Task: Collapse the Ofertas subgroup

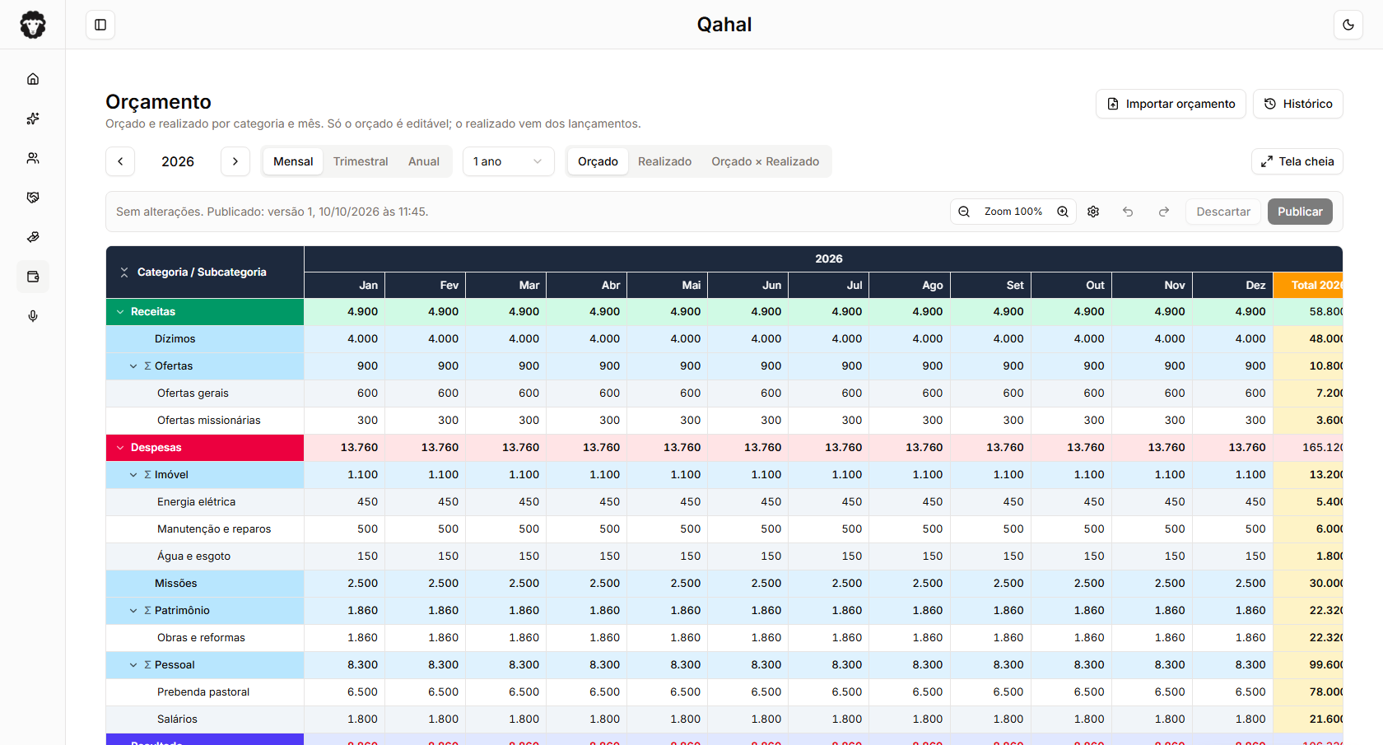Action: click(133, 366)
